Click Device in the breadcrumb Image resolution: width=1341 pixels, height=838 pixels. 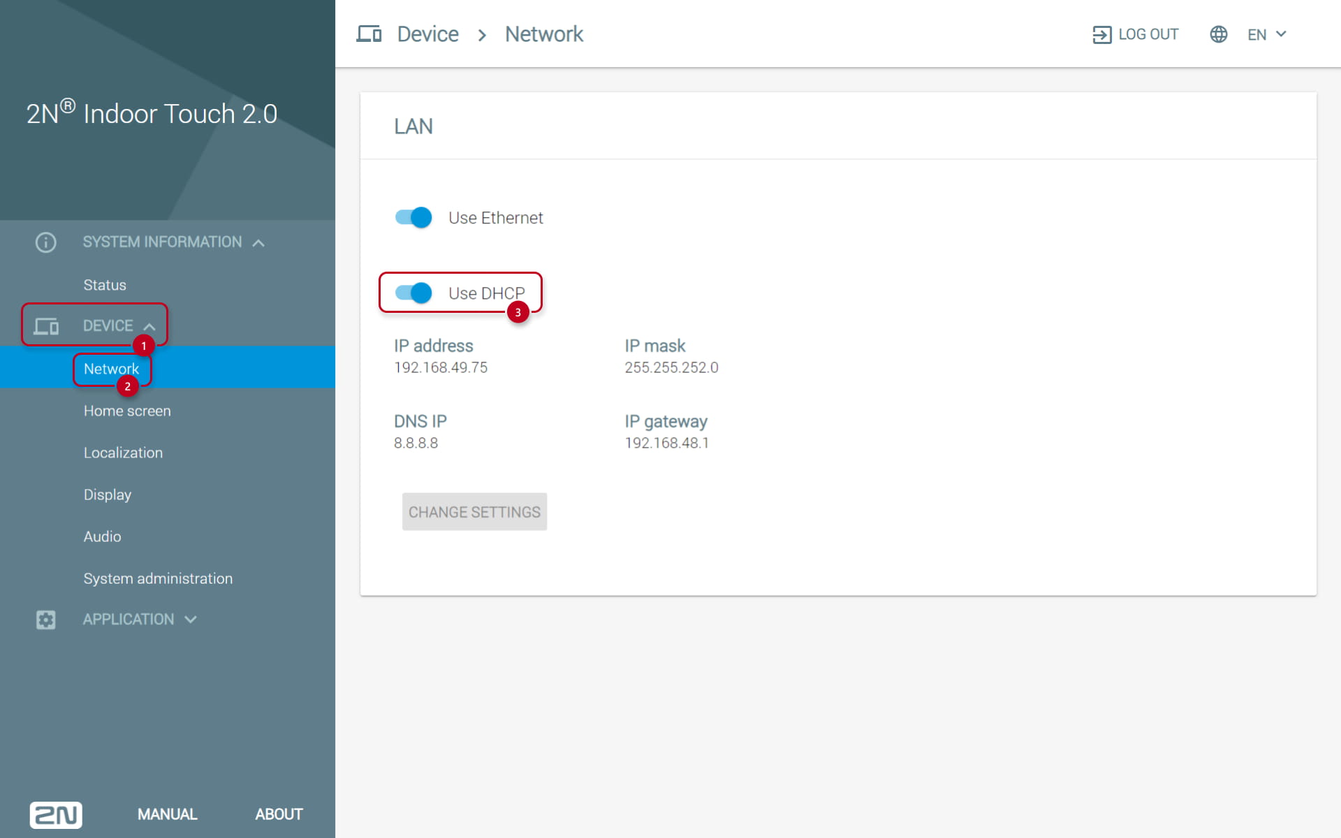click(427, 34)
